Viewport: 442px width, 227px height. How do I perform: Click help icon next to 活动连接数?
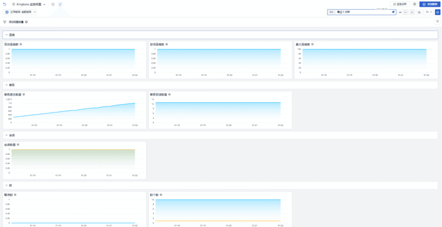[x=21, y=44]
